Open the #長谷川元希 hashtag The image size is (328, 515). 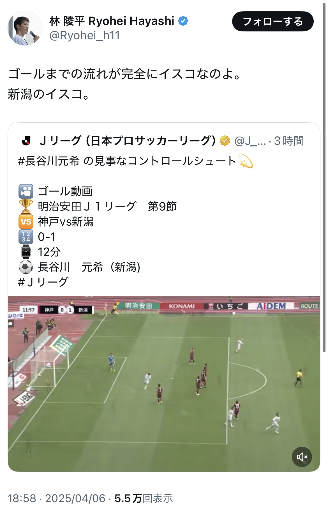49,161
